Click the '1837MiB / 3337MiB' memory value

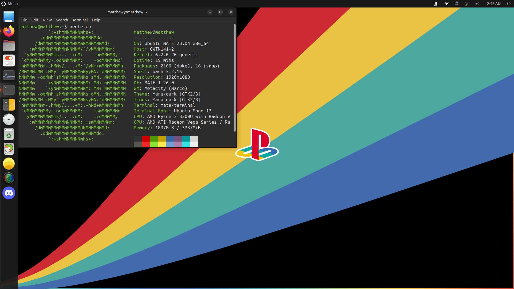[178, 128]
